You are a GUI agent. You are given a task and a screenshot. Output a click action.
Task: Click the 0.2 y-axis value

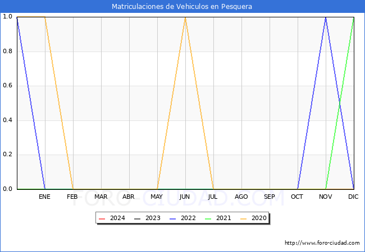pos(7,155)
